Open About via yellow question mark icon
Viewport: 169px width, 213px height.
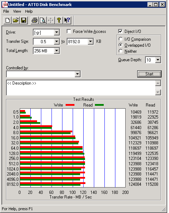tap(59, 21)
